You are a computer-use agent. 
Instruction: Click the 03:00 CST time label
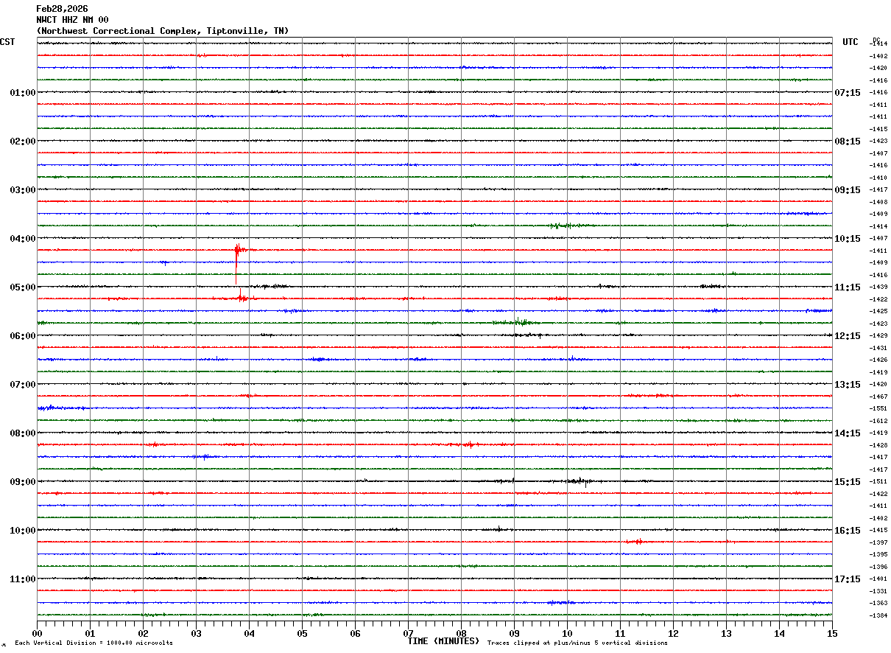click(x=23, y=190)
